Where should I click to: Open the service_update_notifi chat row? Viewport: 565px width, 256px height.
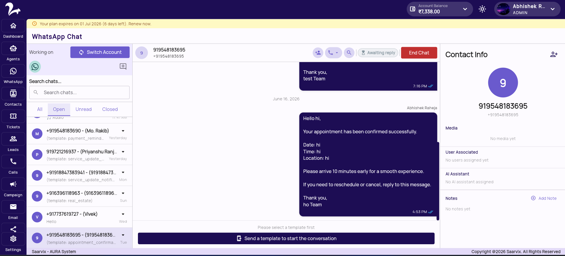tap(79, 175)
